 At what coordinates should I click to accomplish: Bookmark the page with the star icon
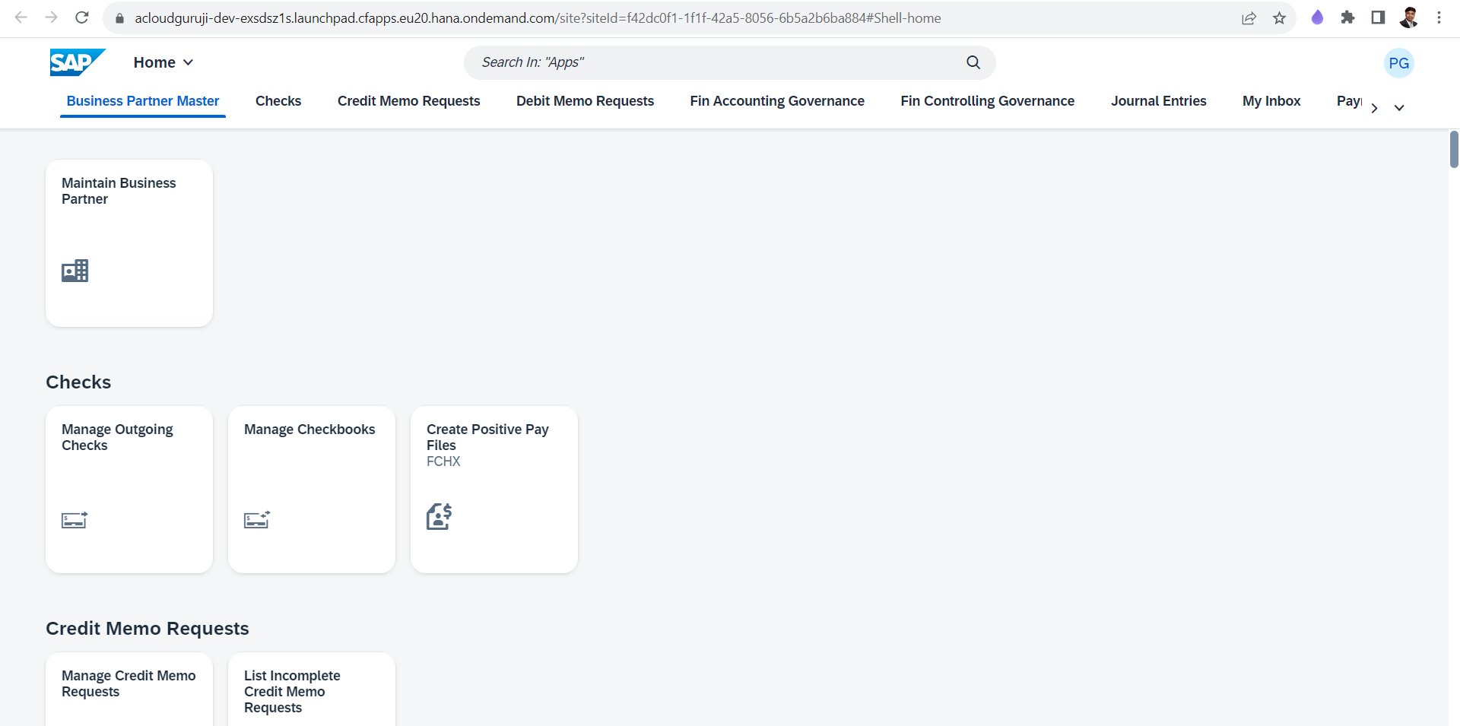click(x=1280, y=17)
